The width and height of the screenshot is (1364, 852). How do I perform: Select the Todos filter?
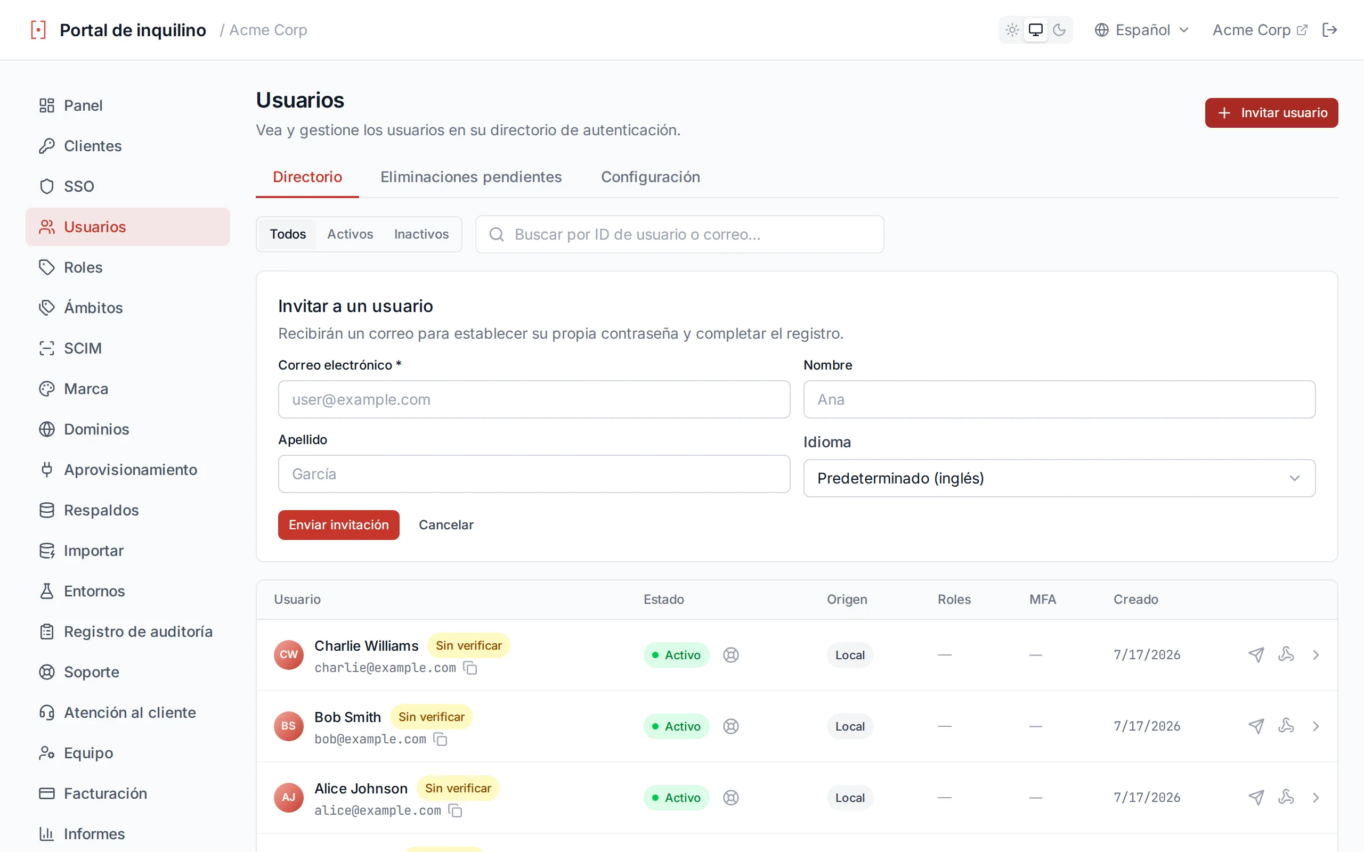pyautogui.click(x=288, y=234)
